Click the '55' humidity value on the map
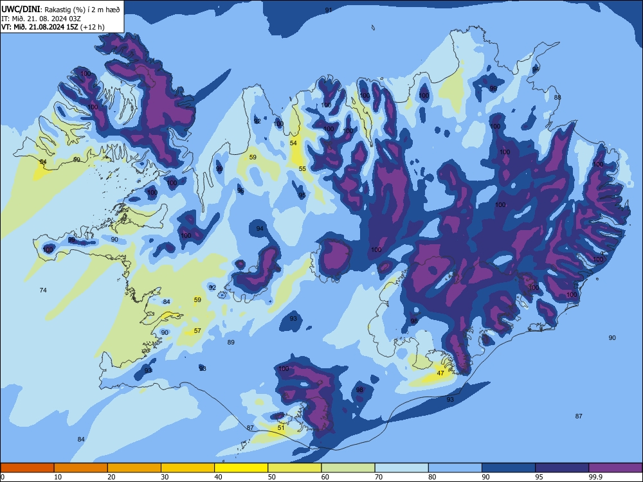This screenshot has height=482, width=643. [x=302, y=169]
